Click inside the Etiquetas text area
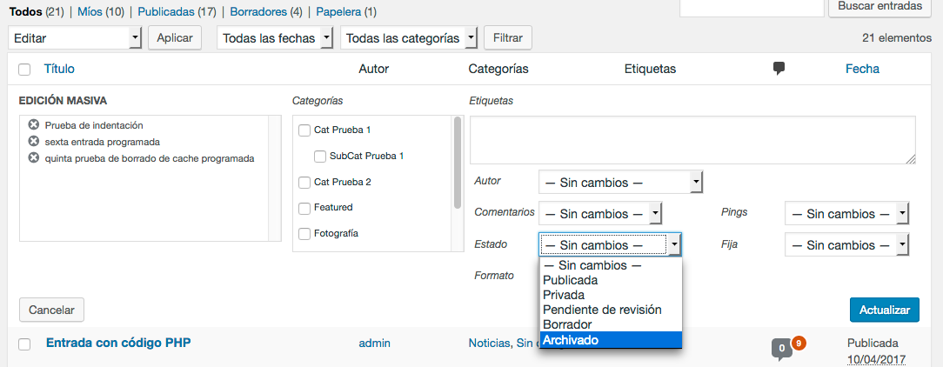943x367 pixels. pyautogui.click(x=692, y=140)
